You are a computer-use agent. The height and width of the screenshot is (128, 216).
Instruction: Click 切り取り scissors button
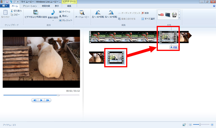coord(16,11)
